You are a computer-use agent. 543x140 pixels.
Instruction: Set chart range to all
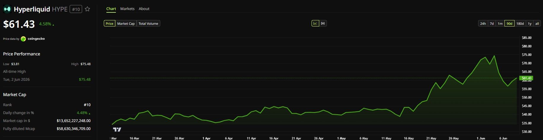click(x=537, y=24)
